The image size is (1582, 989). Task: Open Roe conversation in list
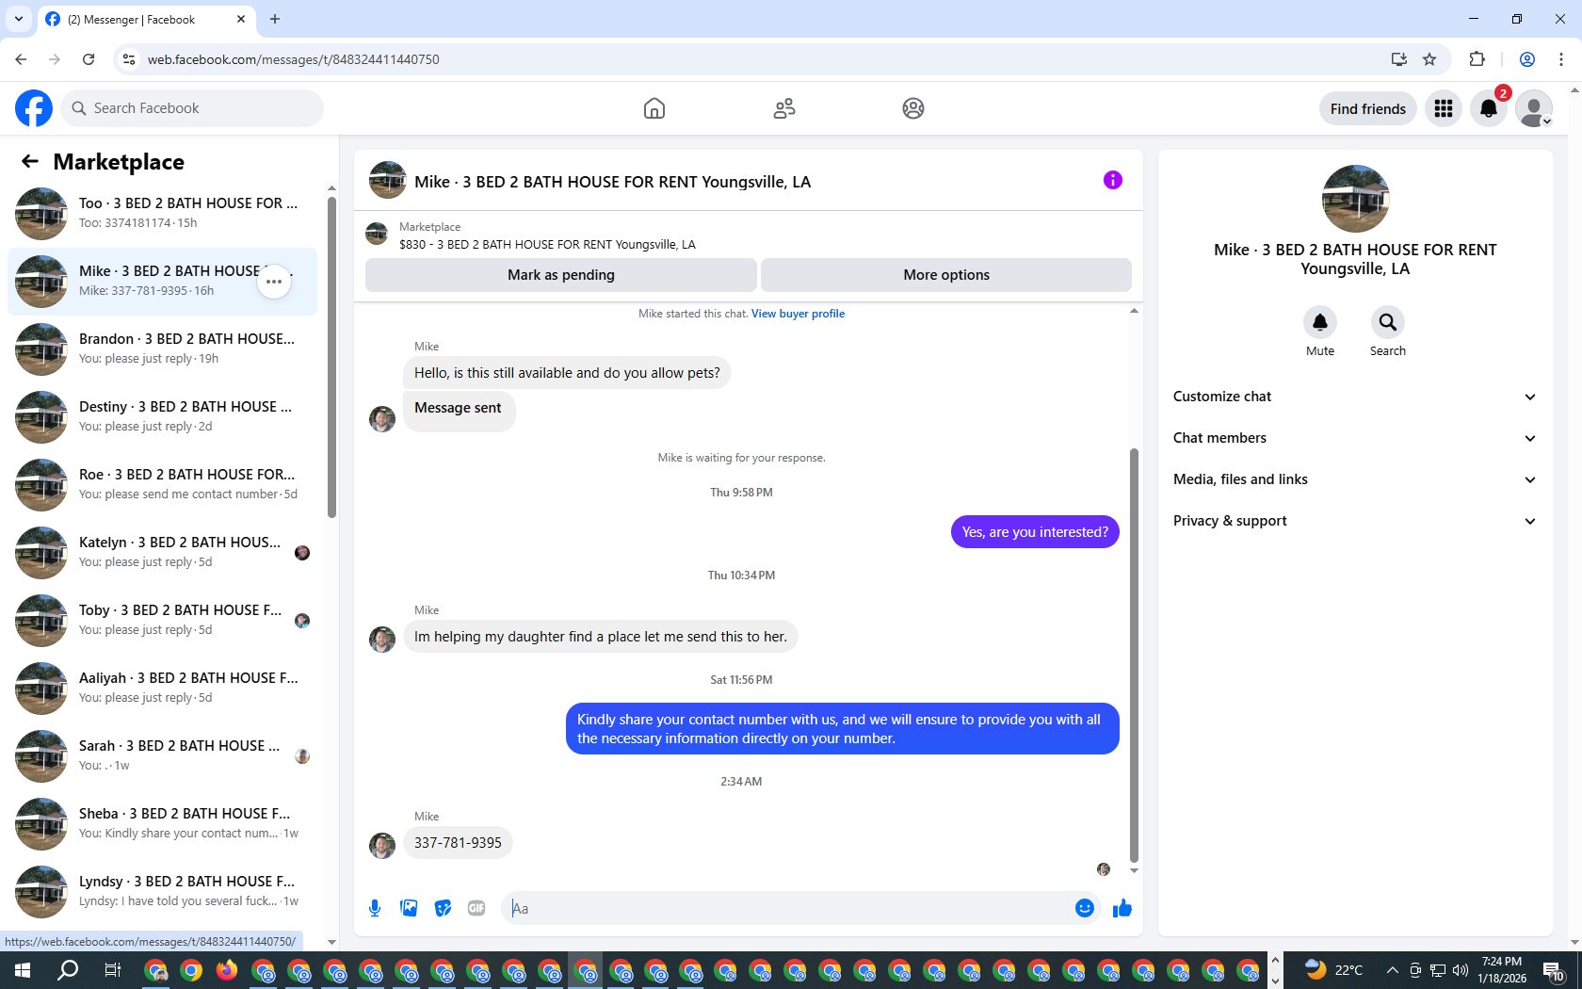(x=162, y=485)
